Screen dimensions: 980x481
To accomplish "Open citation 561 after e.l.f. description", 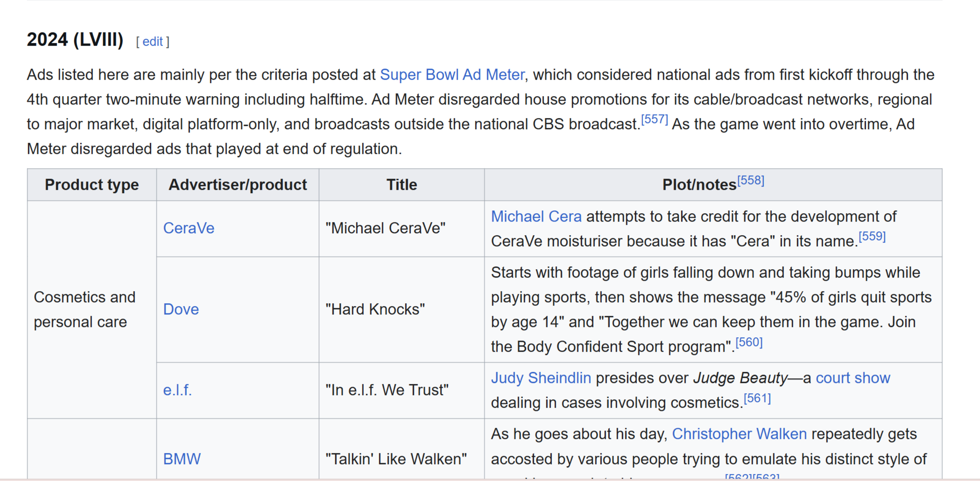I will [x=757, y=398].
